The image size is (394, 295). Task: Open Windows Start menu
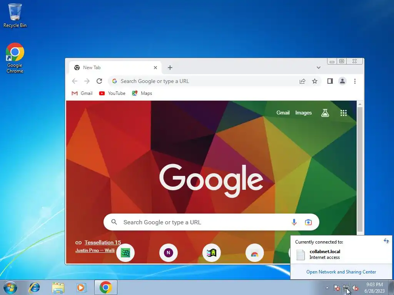click(x=10, y=287)
